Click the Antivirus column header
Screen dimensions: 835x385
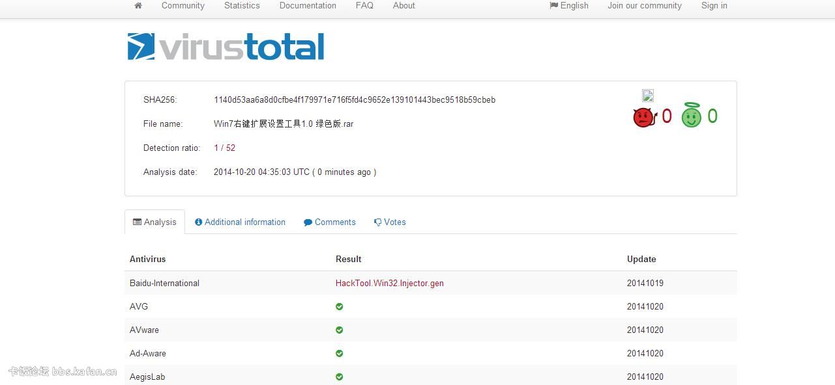click(148, 259)
